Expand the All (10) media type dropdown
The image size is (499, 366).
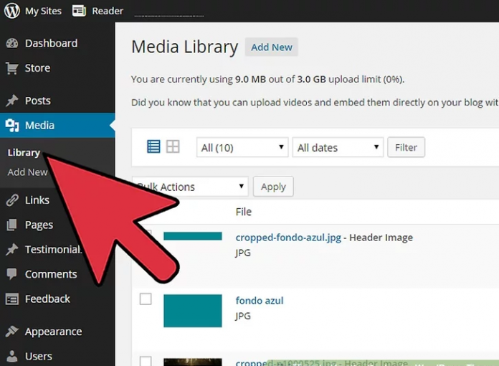point(242,148)
